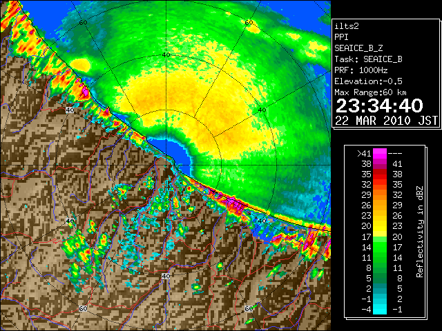
Task: Click the radar site name "ilts2"
Action: point(347,26)
